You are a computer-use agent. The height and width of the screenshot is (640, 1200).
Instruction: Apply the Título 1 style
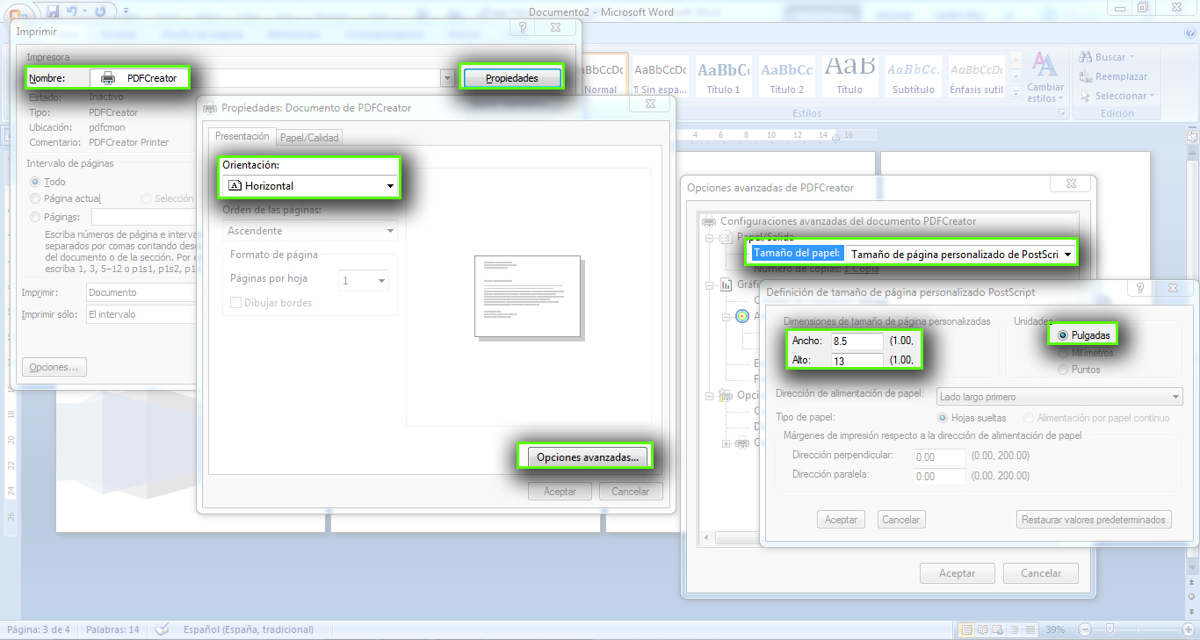[x=724, y=76]
